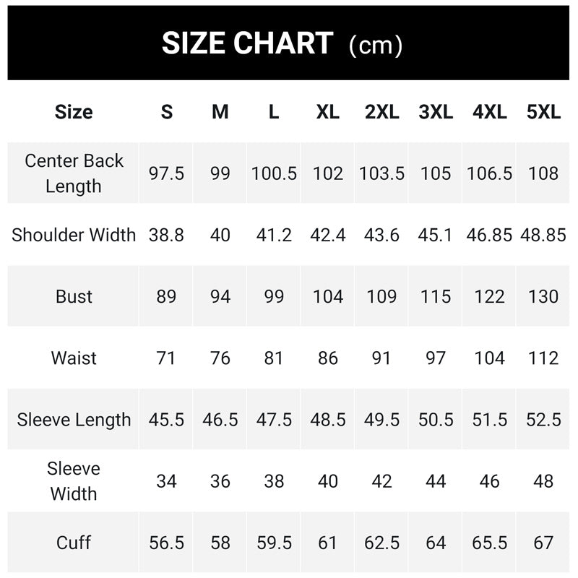This screenshot has width=578, height=578.
Task: Select the Waist row label
Action: [x=74, y=358]
